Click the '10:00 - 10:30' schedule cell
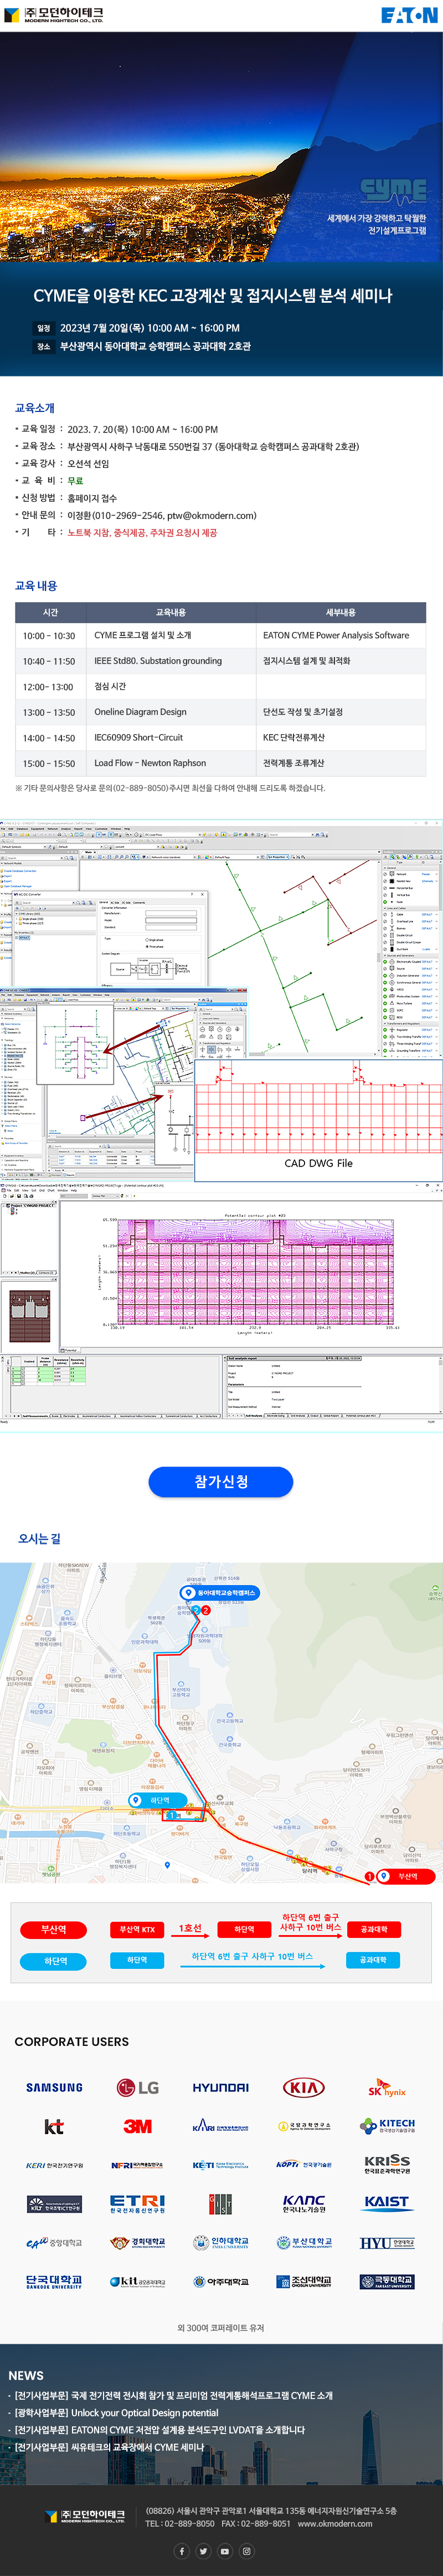 [x=50, y=635]
